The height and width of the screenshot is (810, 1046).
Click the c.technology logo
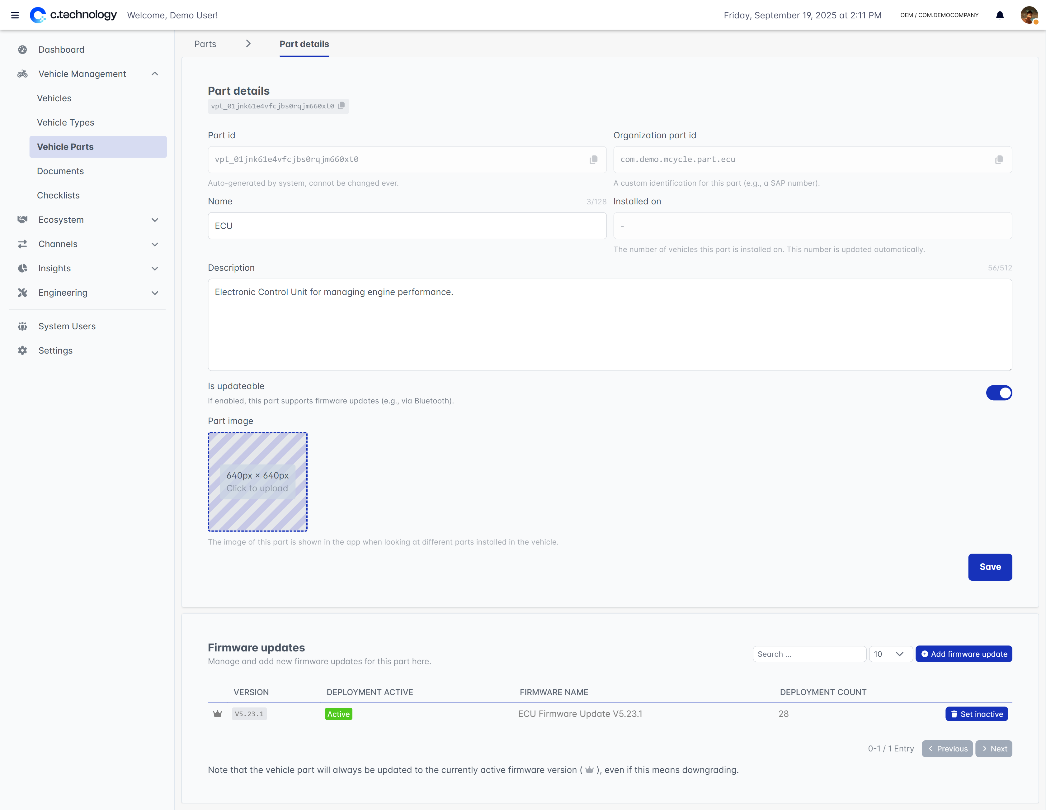73,15
